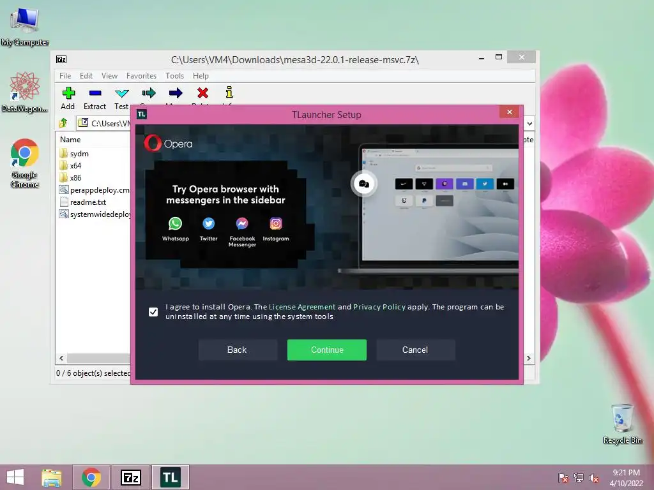The height and width of the screenshot is (490, 654).
Task: Click the Facebook Messenger icon in Opera ad
Action: [242, 224]
